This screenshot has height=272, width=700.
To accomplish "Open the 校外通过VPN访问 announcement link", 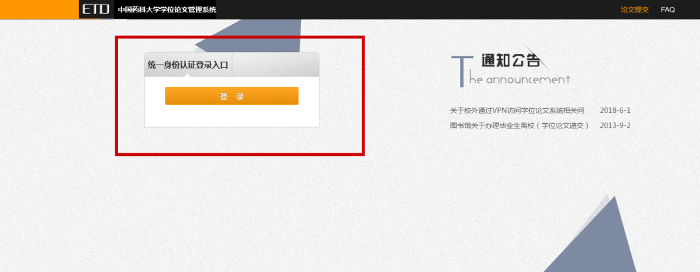I will [517, 110].
